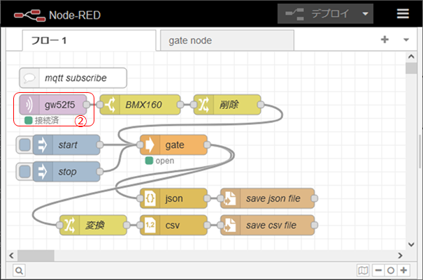423x280 pixels.
Task: Trigger the stop inject node button
Action: pos(25,171)
